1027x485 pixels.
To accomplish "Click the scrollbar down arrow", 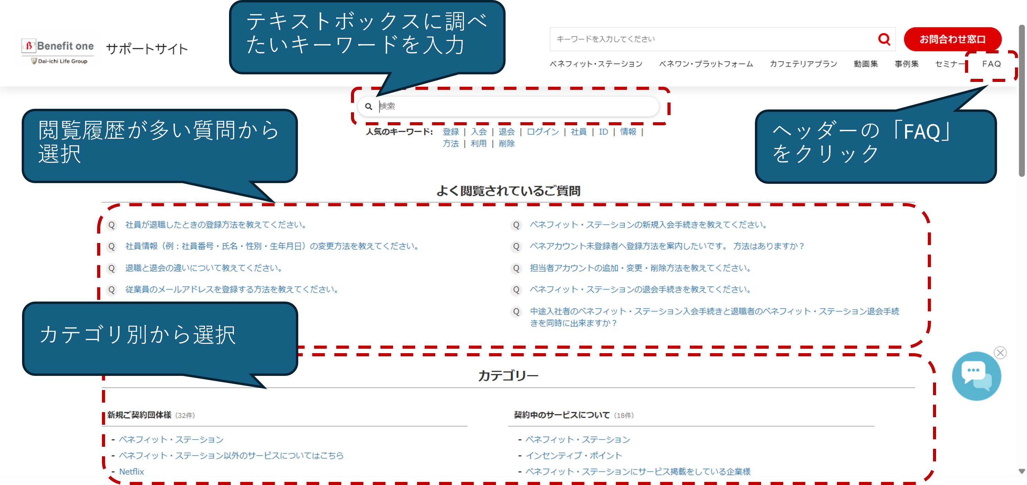I will pyautogui.click(x=1021, y=471).
